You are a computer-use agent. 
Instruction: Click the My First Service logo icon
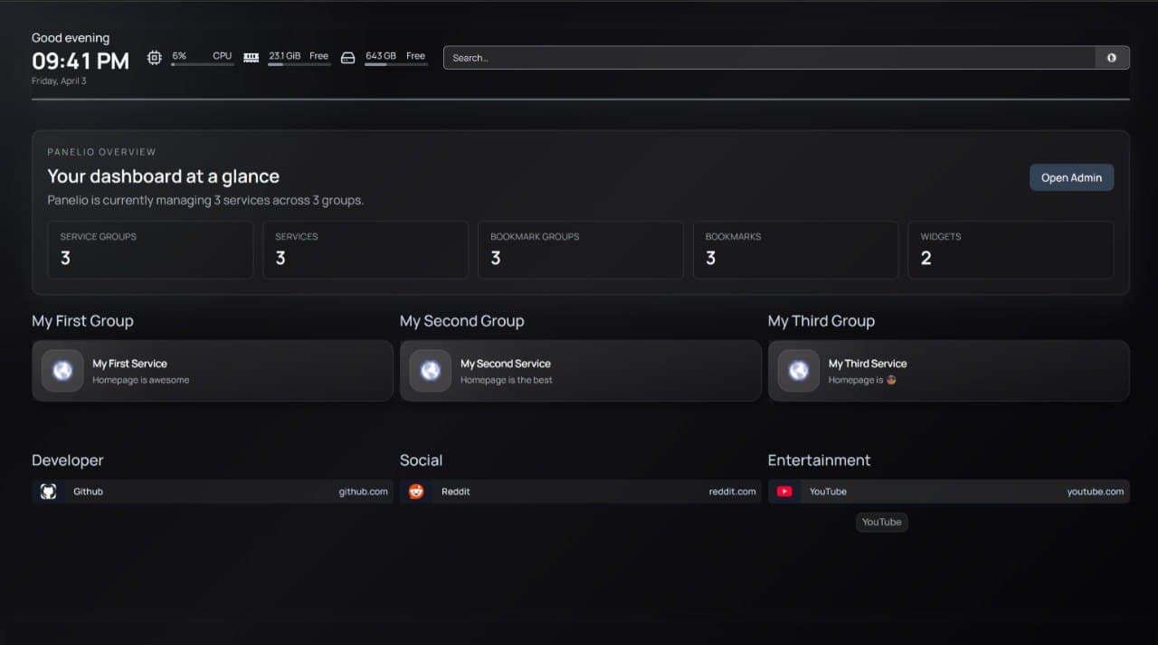pyautogui.click(x=62, y=371)
